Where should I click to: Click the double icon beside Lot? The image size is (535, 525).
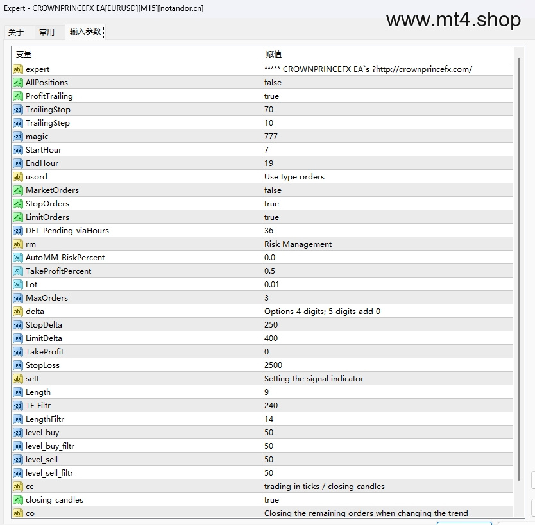click(18, 285)
